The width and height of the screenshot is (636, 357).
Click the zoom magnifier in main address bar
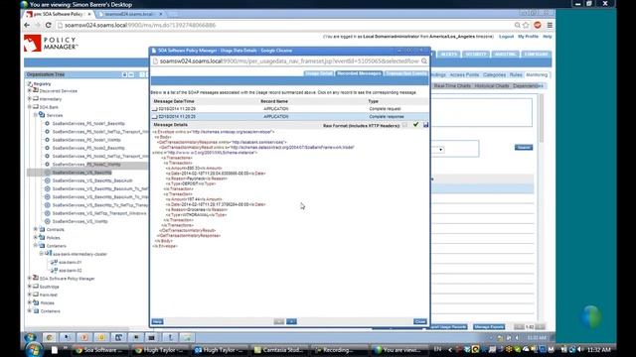517,25
